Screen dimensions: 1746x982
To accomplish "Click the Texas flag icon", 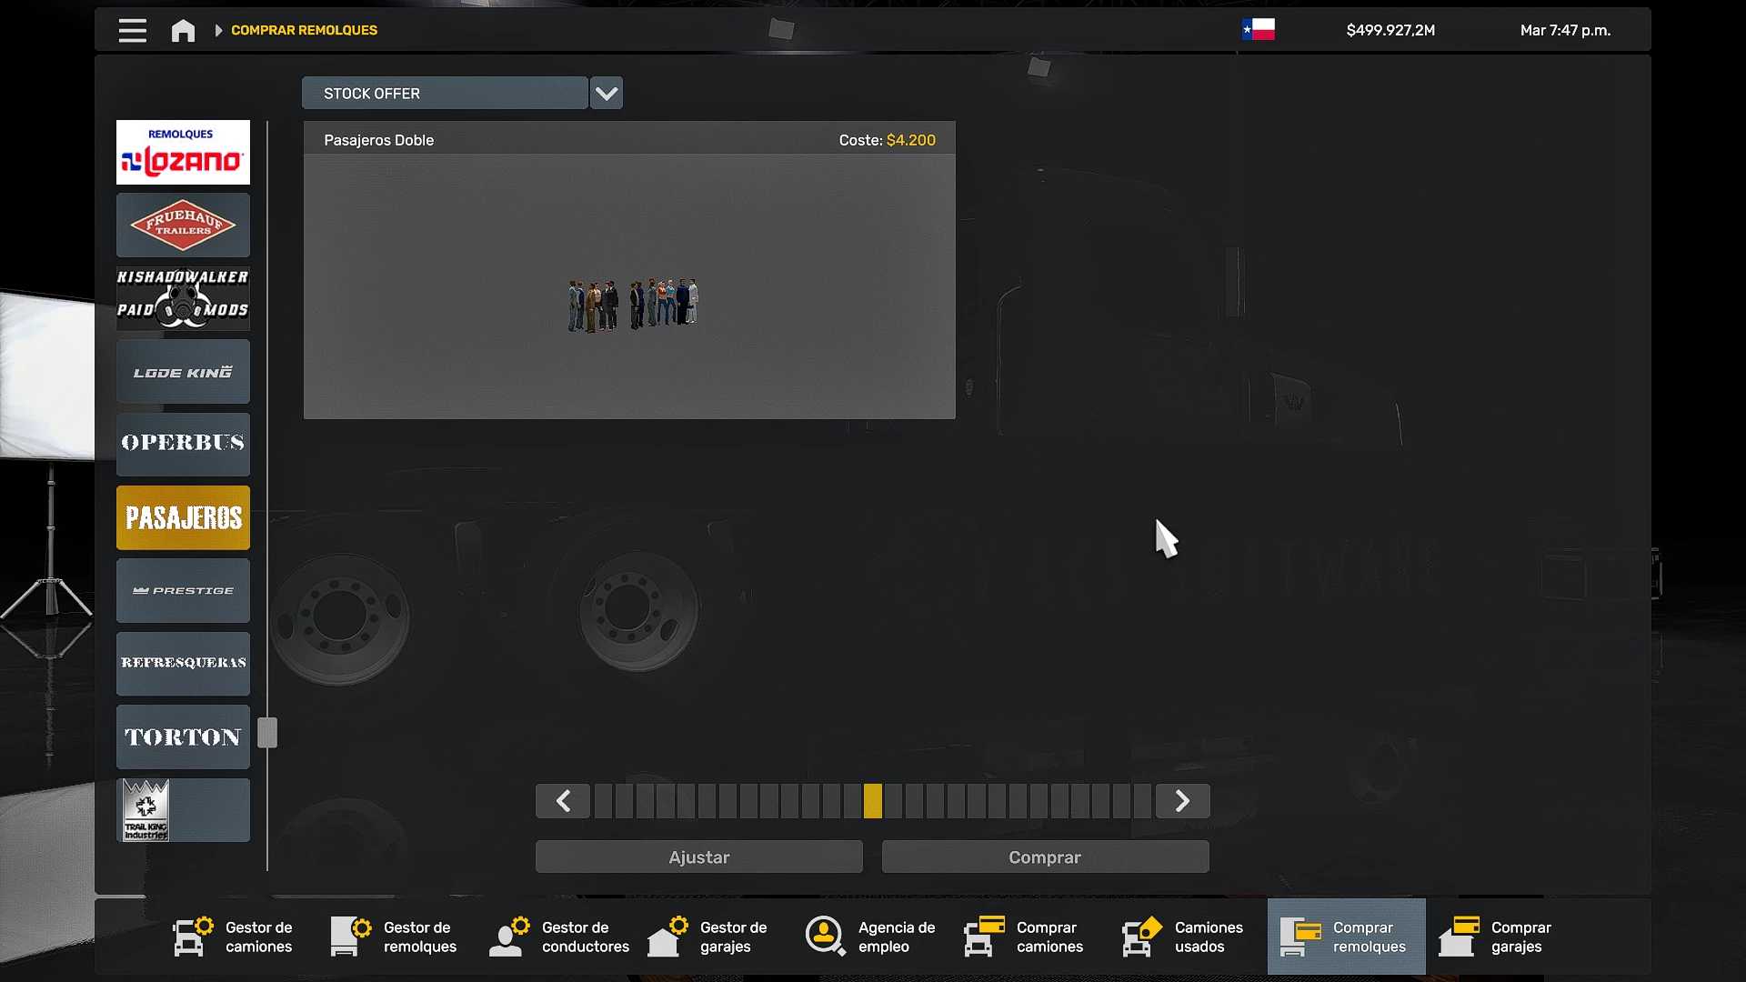I will pyautogui.click(x=1259, y=29).
